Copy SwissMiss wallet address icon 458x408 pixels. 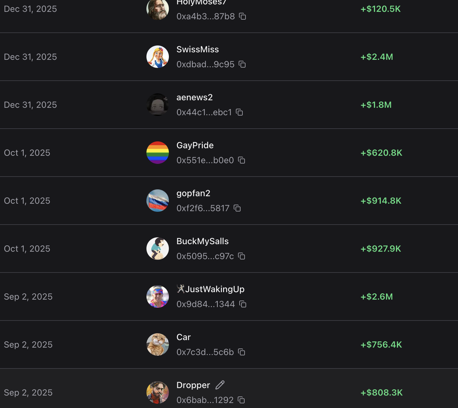point(242,64)
